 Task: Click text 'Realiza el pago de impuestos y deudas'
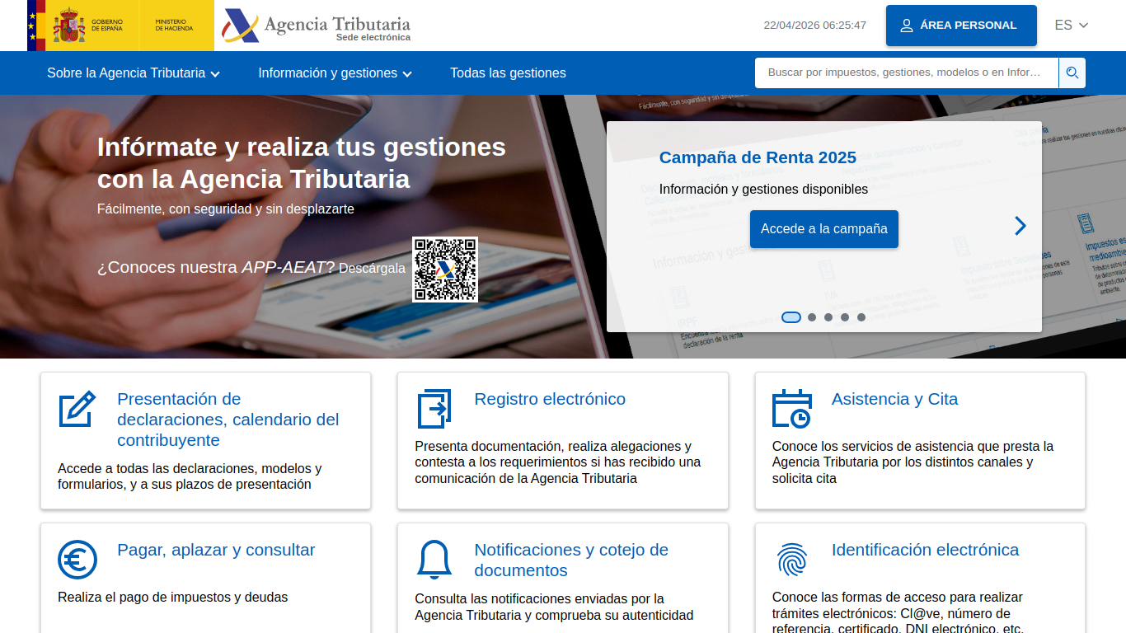173,598
